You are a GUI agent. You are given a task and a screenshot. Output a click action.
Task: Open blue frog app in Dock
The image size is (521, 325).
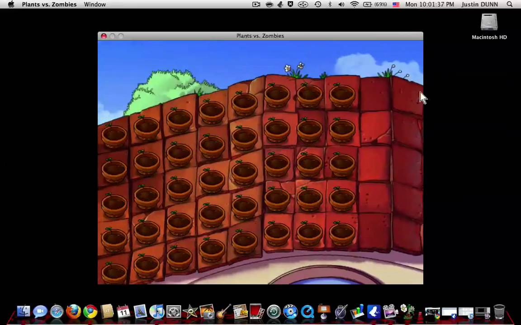click(x=374, y=312)
